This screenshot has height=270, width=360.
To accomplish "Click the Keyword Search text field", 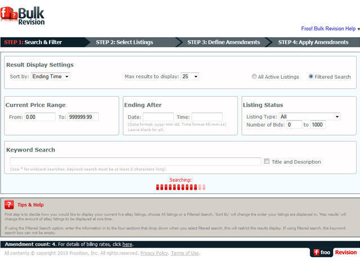I will pos(136,161).
